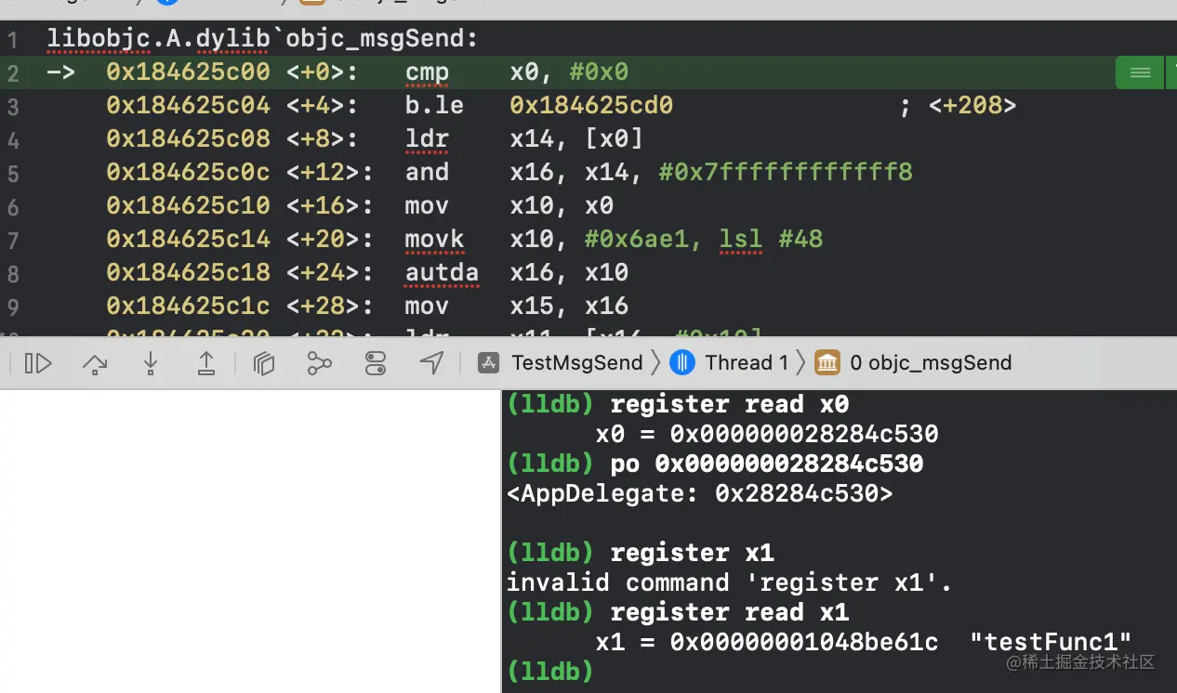This screenshot has height=693, width=1177.
Task: Click Step Into debug button
Action: click(x=151, y=363)
